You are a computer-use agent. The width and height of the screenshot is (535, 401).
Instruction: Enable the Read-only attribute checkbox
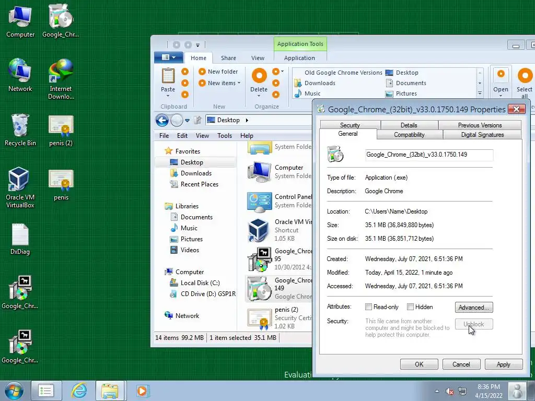pyautogui.click(x=368, y=307)
